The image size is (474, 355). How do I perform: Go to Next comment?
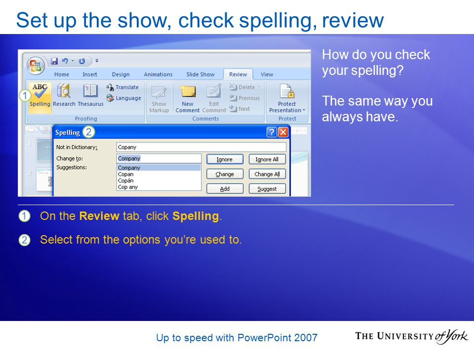click(240, 108)
